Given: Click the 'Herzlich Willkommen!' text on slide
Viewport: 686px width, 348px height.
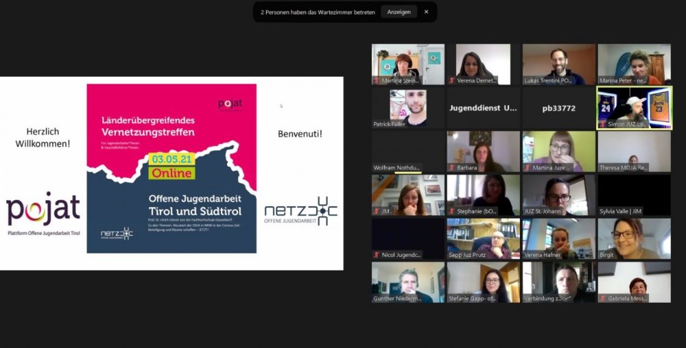Looking at the screenshot, I should coord(43,137).
